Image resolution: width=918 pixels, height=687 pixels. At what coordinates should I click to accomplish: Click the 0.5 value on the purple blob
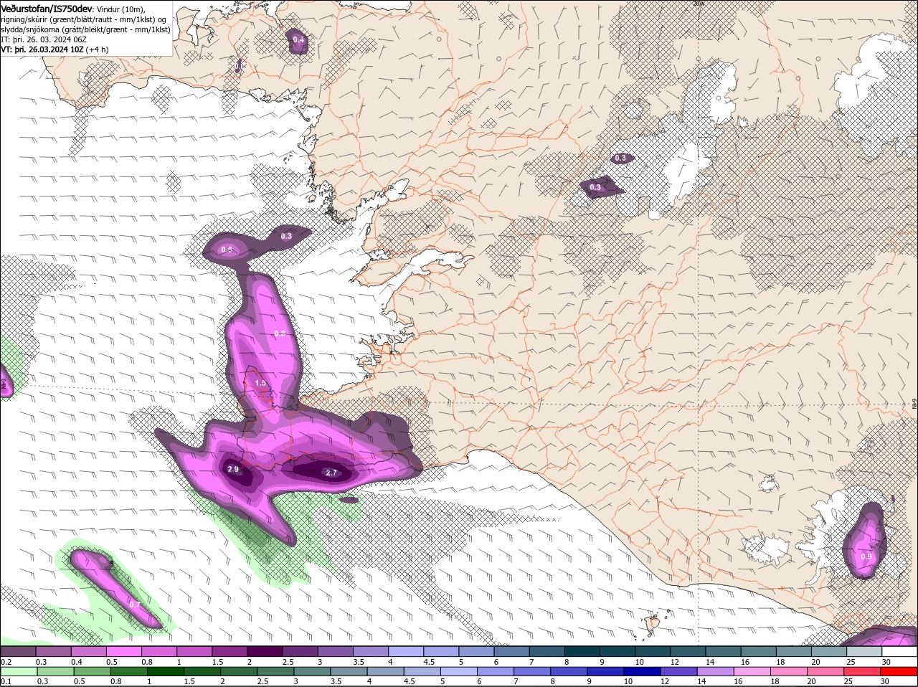227,250
